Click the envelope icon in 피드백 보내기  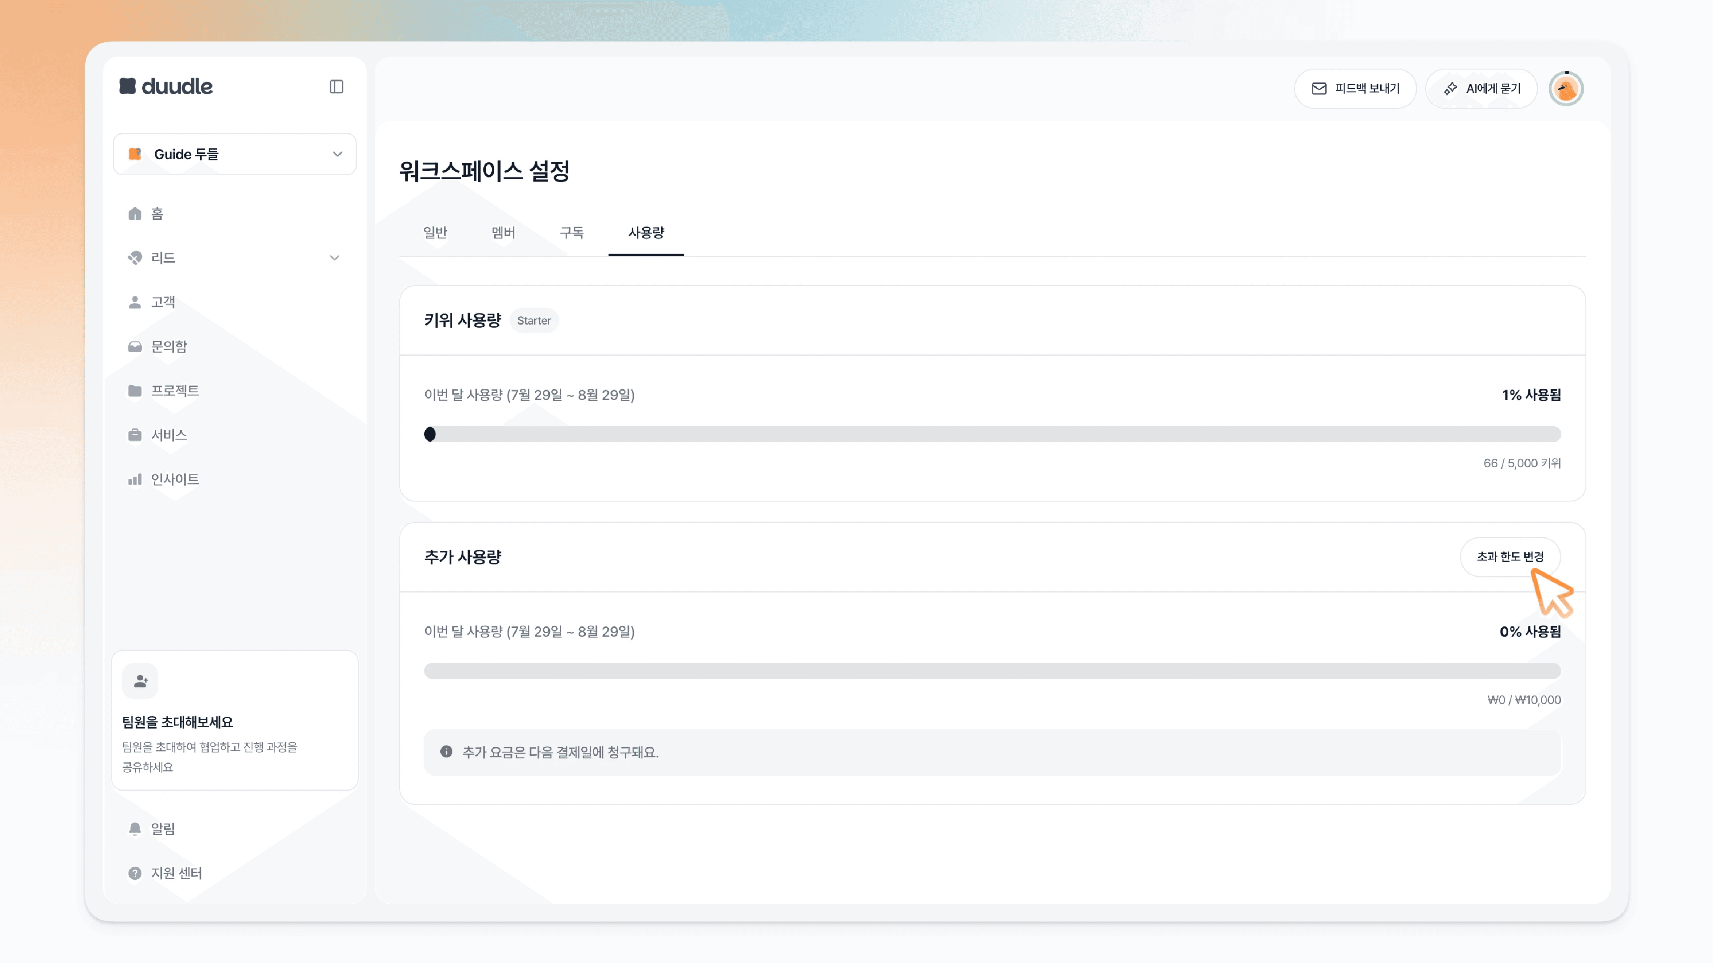[x=1320, y=88]
